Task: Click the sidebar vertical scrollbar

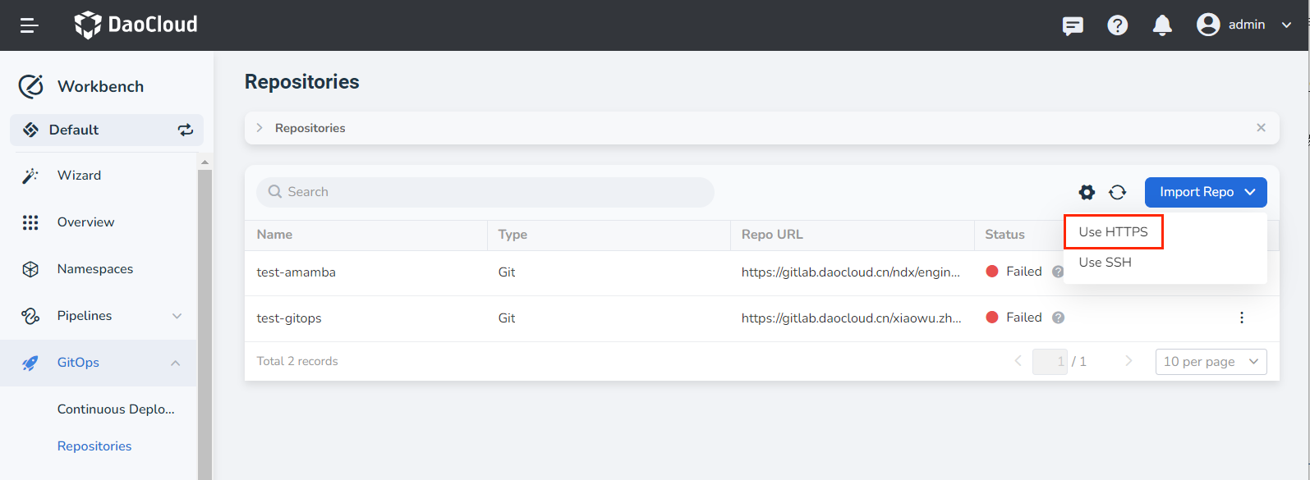Action: tap(205, 324)
